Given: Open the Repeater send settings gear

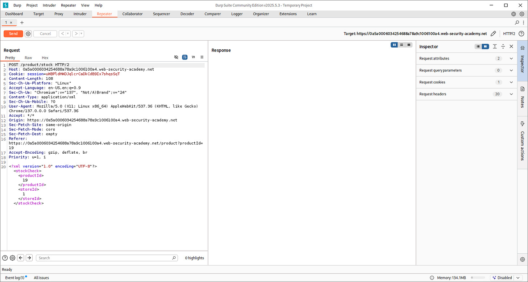Looking at the screenshot, I should pos(28,34).
